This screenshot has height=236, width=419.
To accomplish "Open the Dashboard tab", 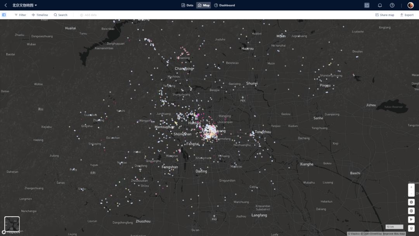I will [225, 5].
